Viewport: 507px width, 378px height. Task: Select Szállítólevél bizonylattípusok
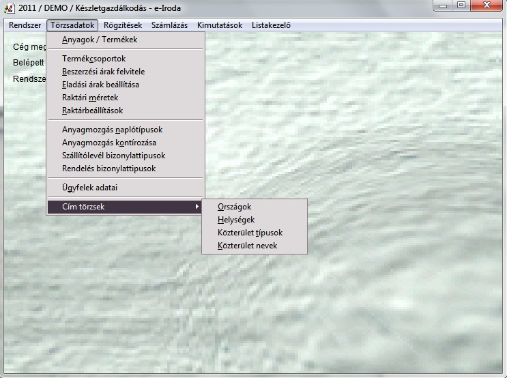(113, 156)
